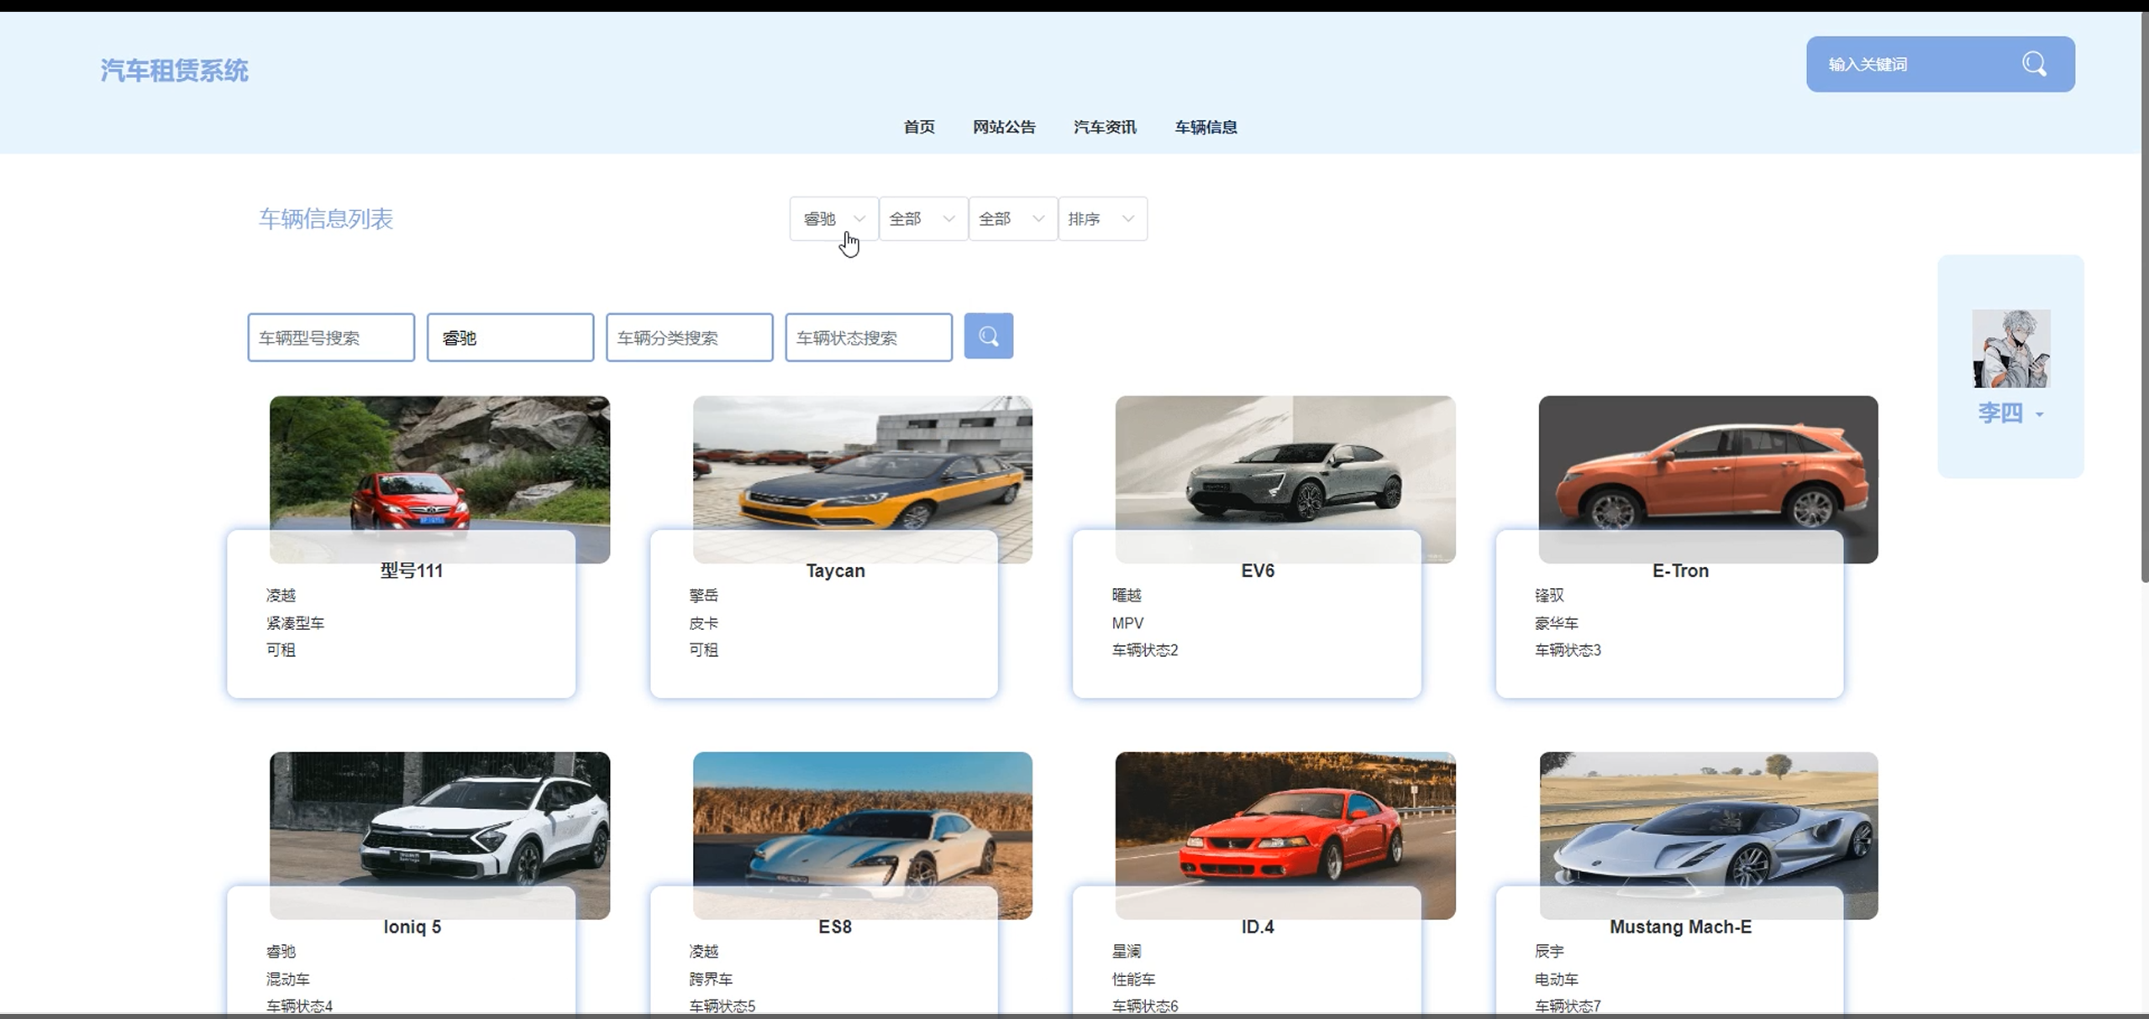Click the 李四 username label

coord(2000,413)
